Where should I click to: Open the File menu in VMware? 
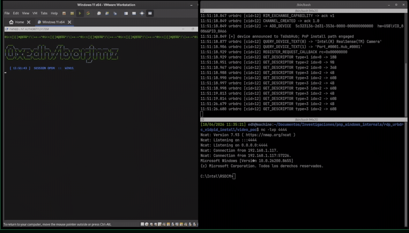tap(7, 13)
